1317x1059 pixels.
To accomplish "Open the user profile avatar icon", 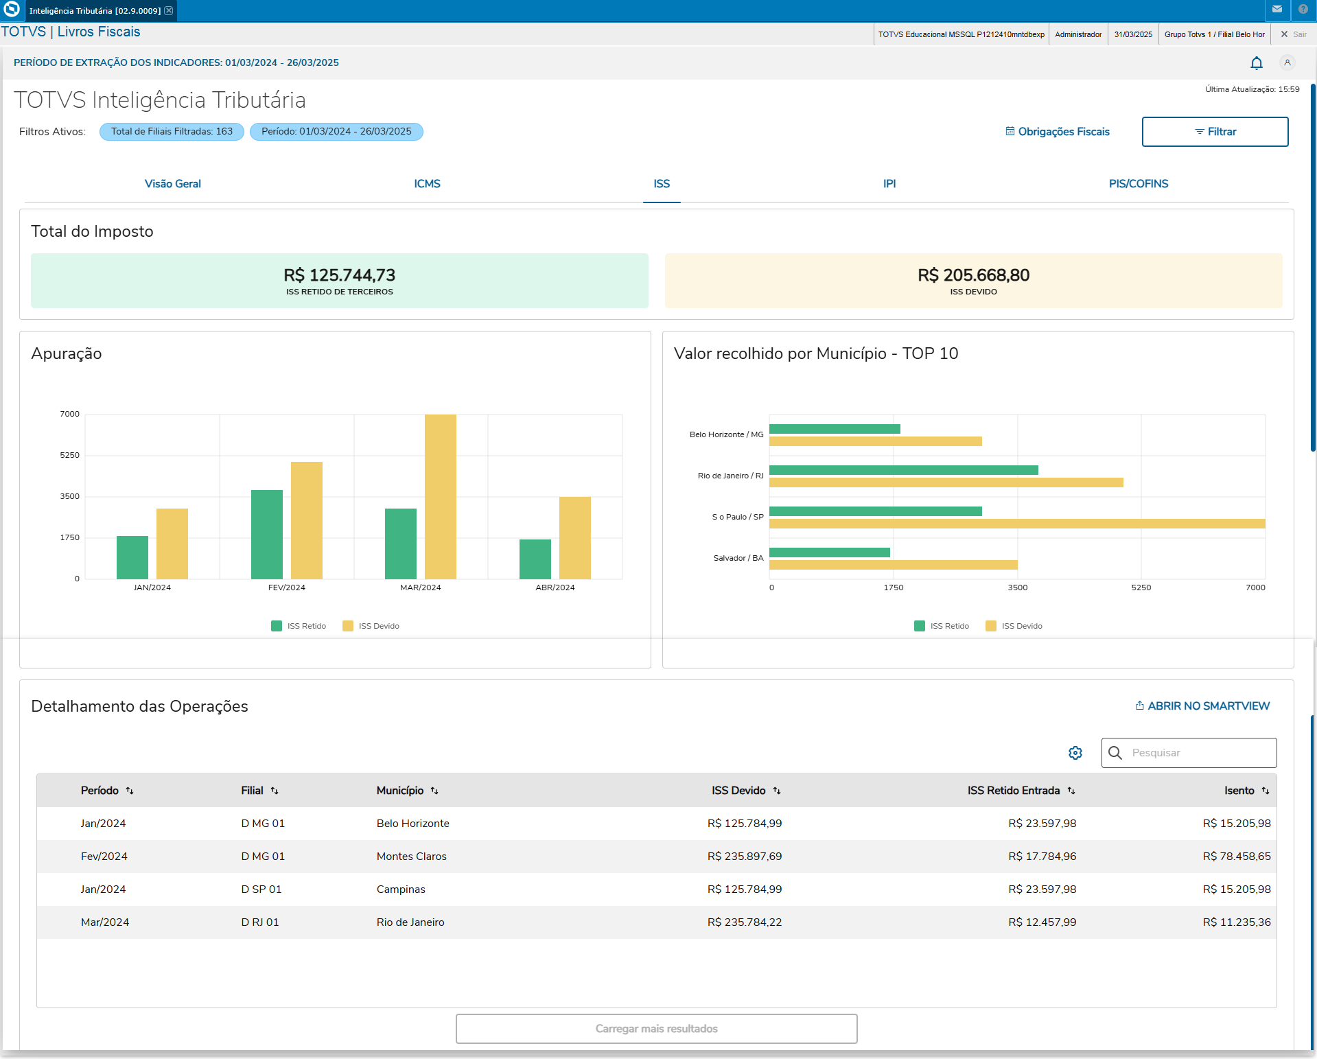I will point(1287,62).
